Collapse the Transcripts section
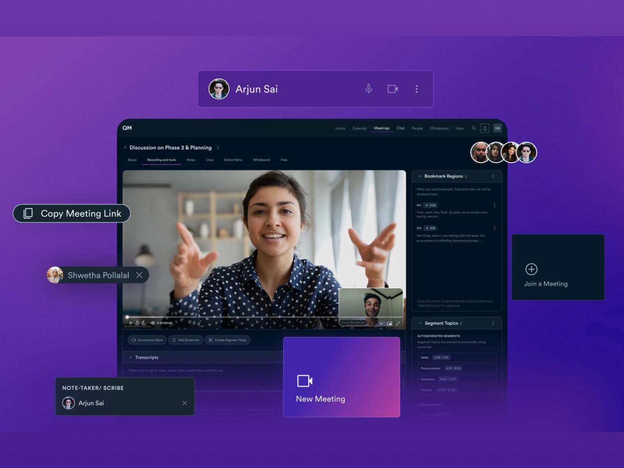Image resolution: width=624 pixels, height=468 pixels. [131, 357]
